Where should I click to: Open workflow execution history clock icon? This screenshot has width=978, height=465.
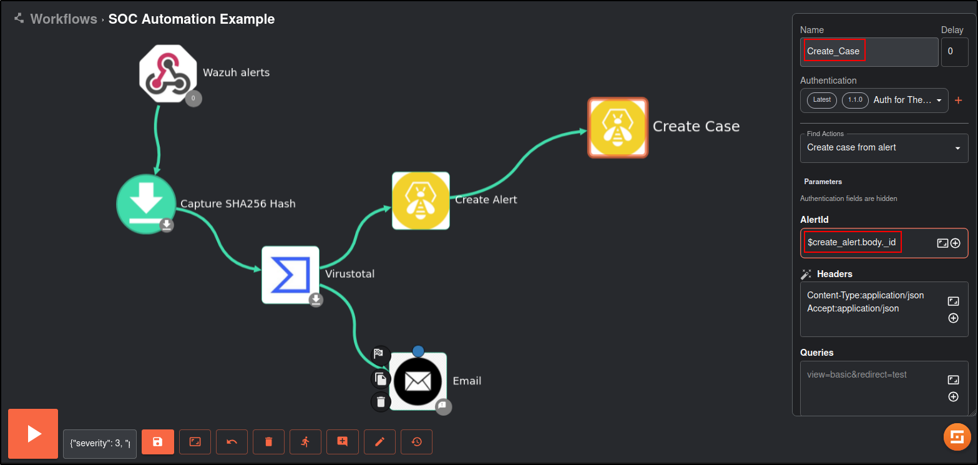click(x=416, y=442)
